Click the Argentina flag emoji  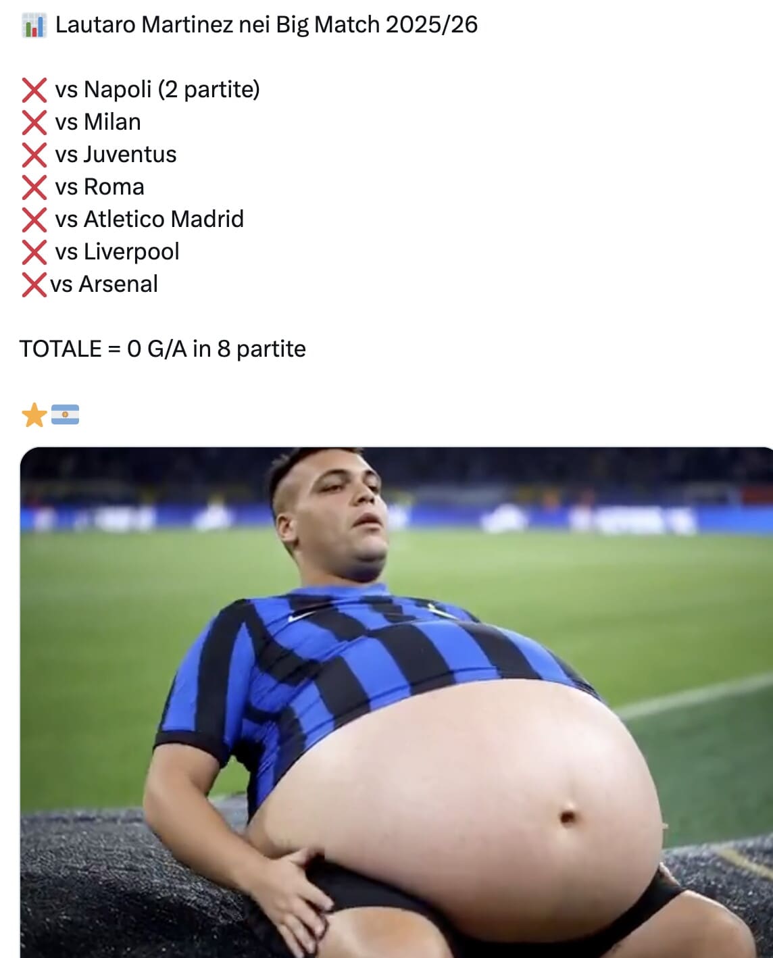coord(65,414)
